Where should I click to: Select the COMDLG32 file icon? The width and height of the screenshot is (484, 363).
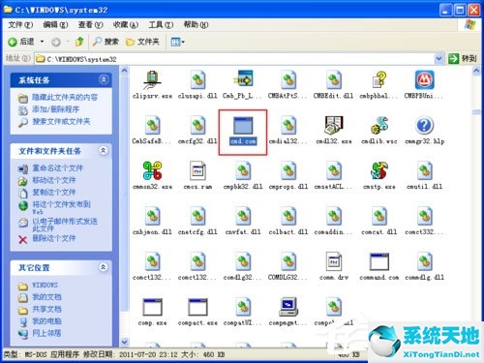click(288, 261)
